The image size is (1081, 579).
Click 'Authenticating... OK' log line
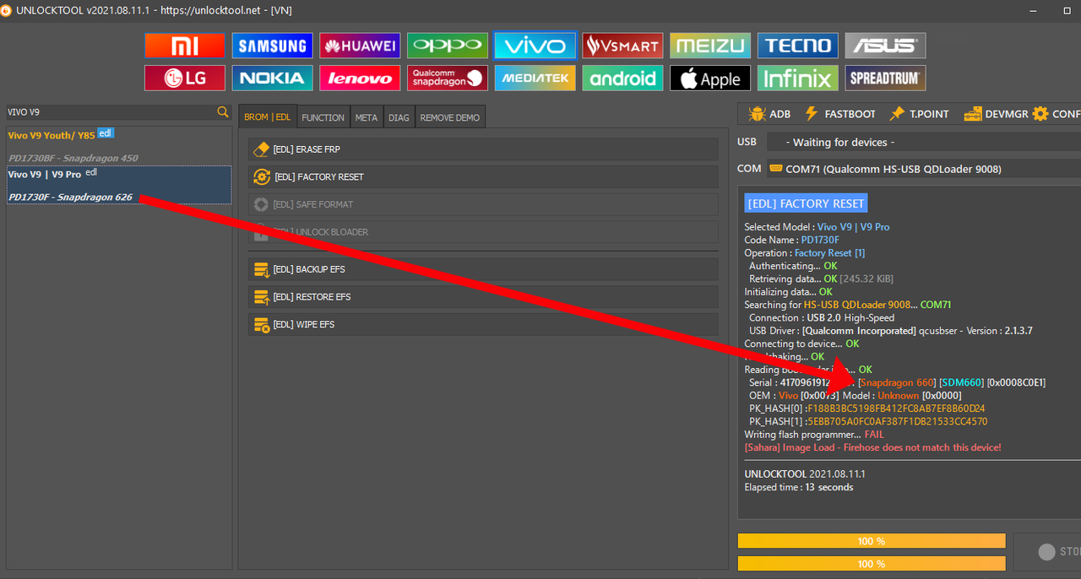coord(793,266)
